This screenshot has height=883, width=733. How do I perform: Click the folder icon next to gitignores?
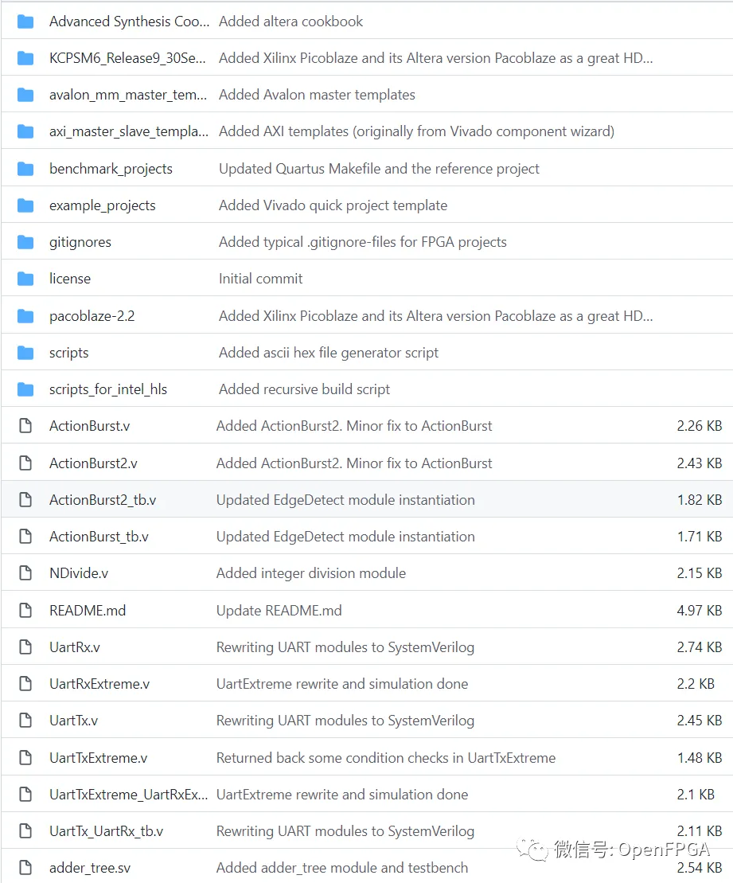pyautogui.click(x=25, y=242)
